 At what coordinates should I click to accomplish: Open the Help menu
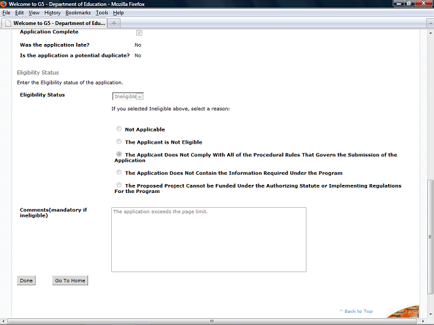coord(118,13)
